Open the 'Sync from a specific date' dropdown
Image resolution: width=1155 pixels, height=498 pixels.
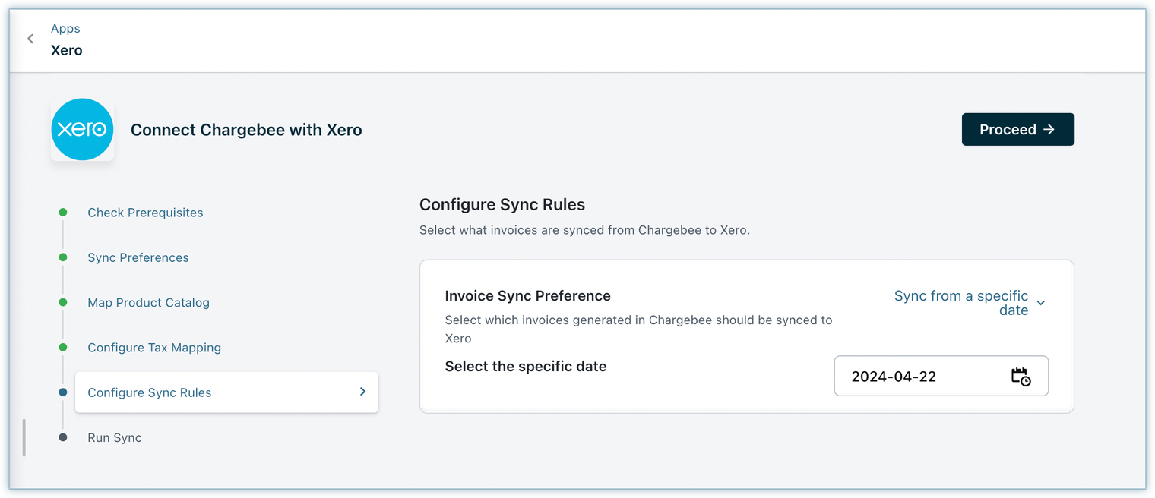point(960,303)
